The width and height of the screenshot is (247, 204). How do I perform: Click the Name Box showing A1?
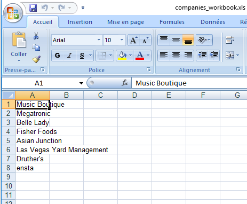pyautogui.click(x=39, y=83)
